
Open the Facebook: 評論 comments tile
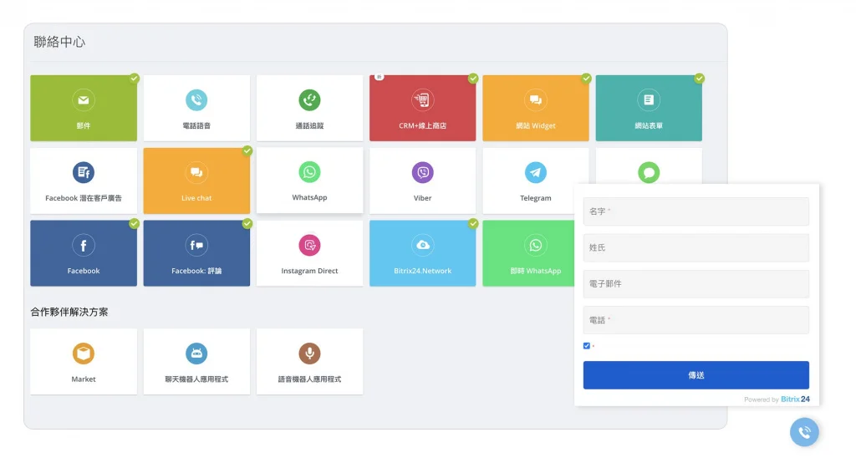(196, 253)
